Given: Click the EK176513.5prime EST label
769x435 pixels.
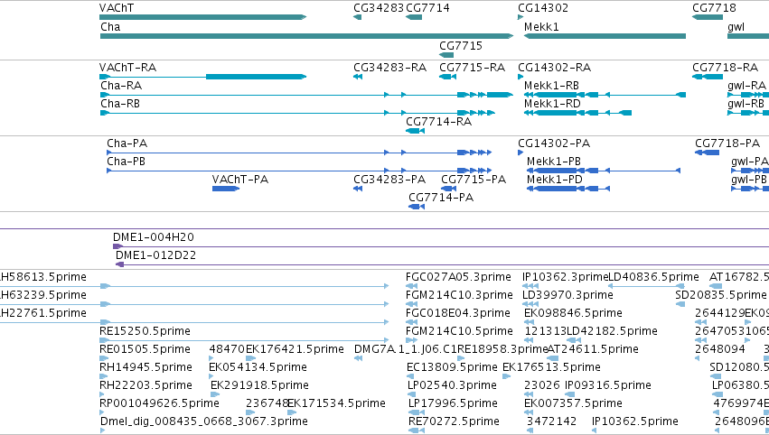Looking at the screenshot, I should coord(552,367).
